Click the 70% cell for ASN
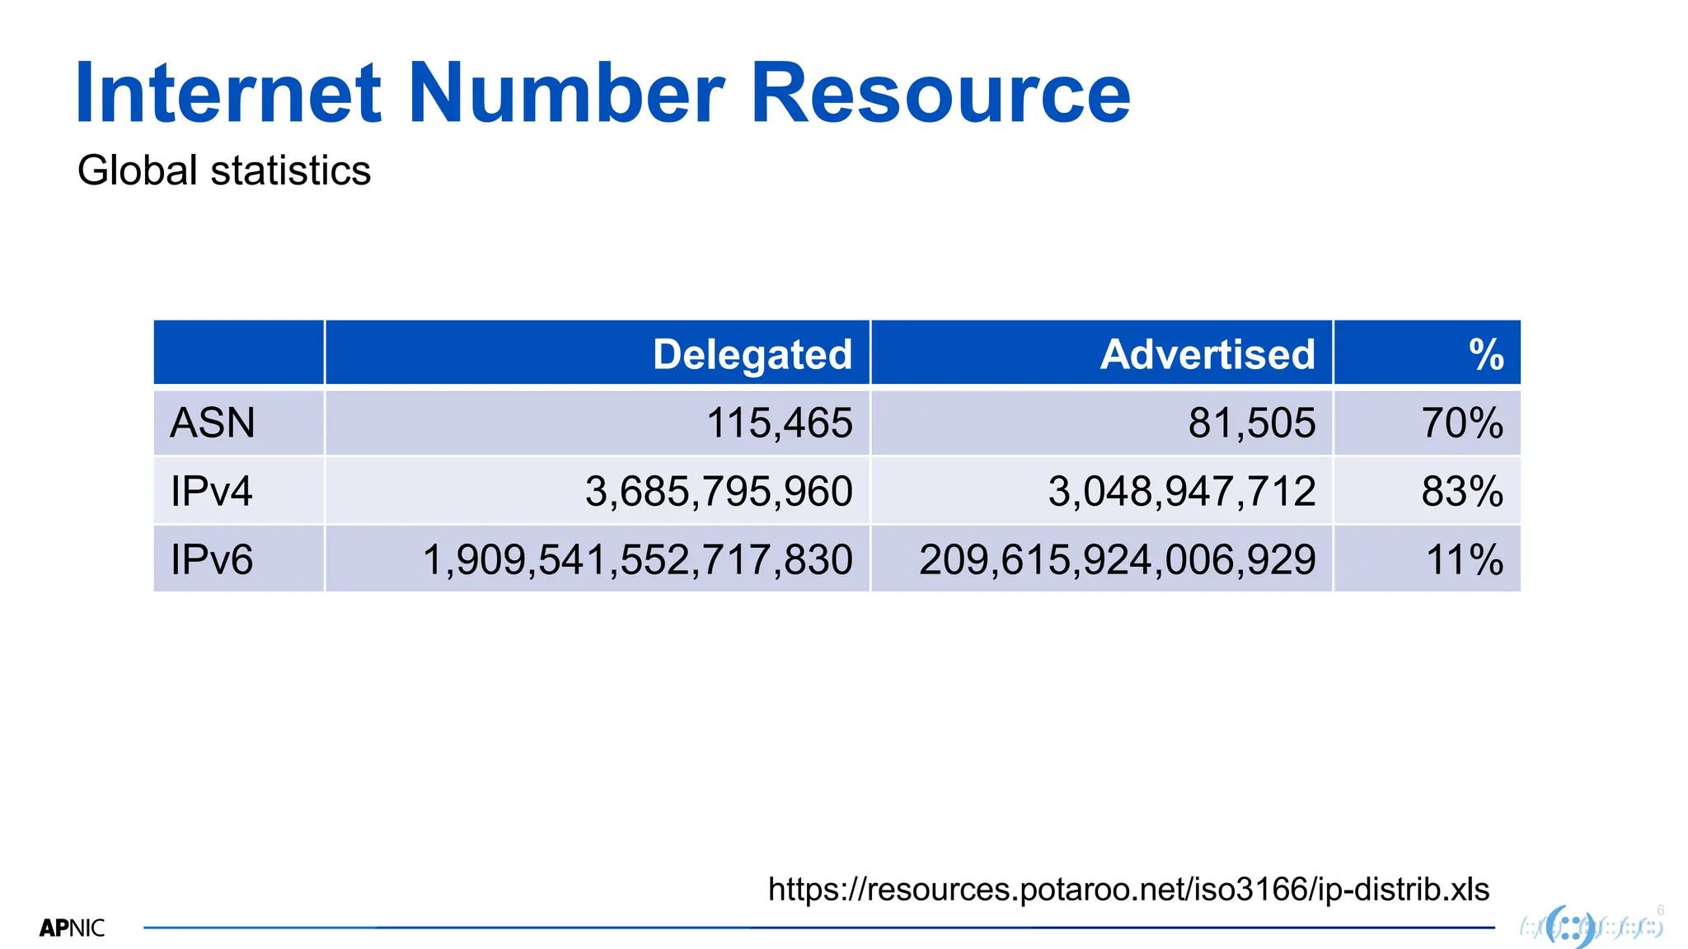The image size is (1688, 949). coord(1461,423)
